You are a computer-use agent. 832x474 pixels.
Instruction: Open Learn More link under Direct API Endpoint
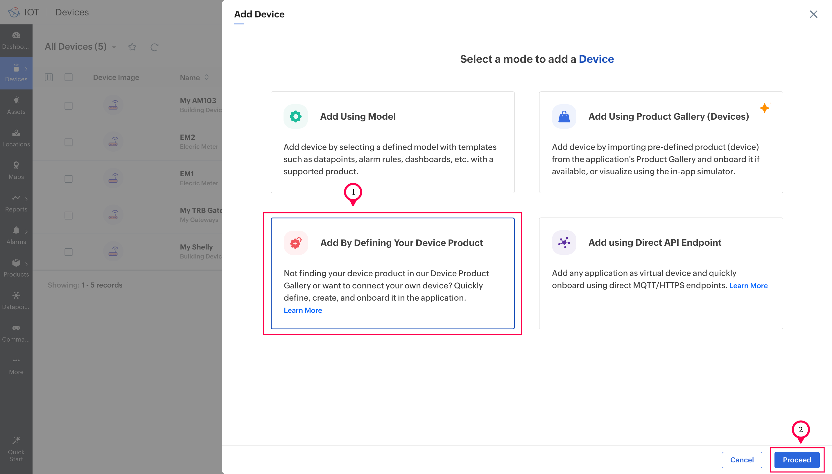click(x=748, y=286)
